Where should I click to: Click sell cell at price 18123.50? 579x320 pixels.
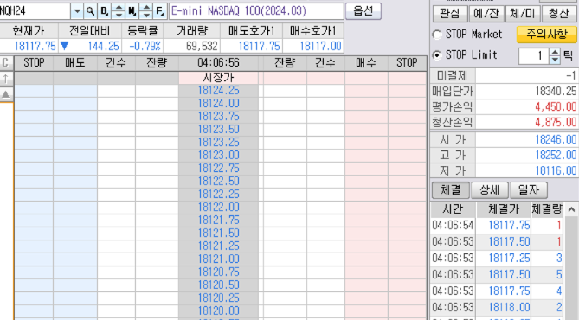pyautogui.click(x=75, y=130)
